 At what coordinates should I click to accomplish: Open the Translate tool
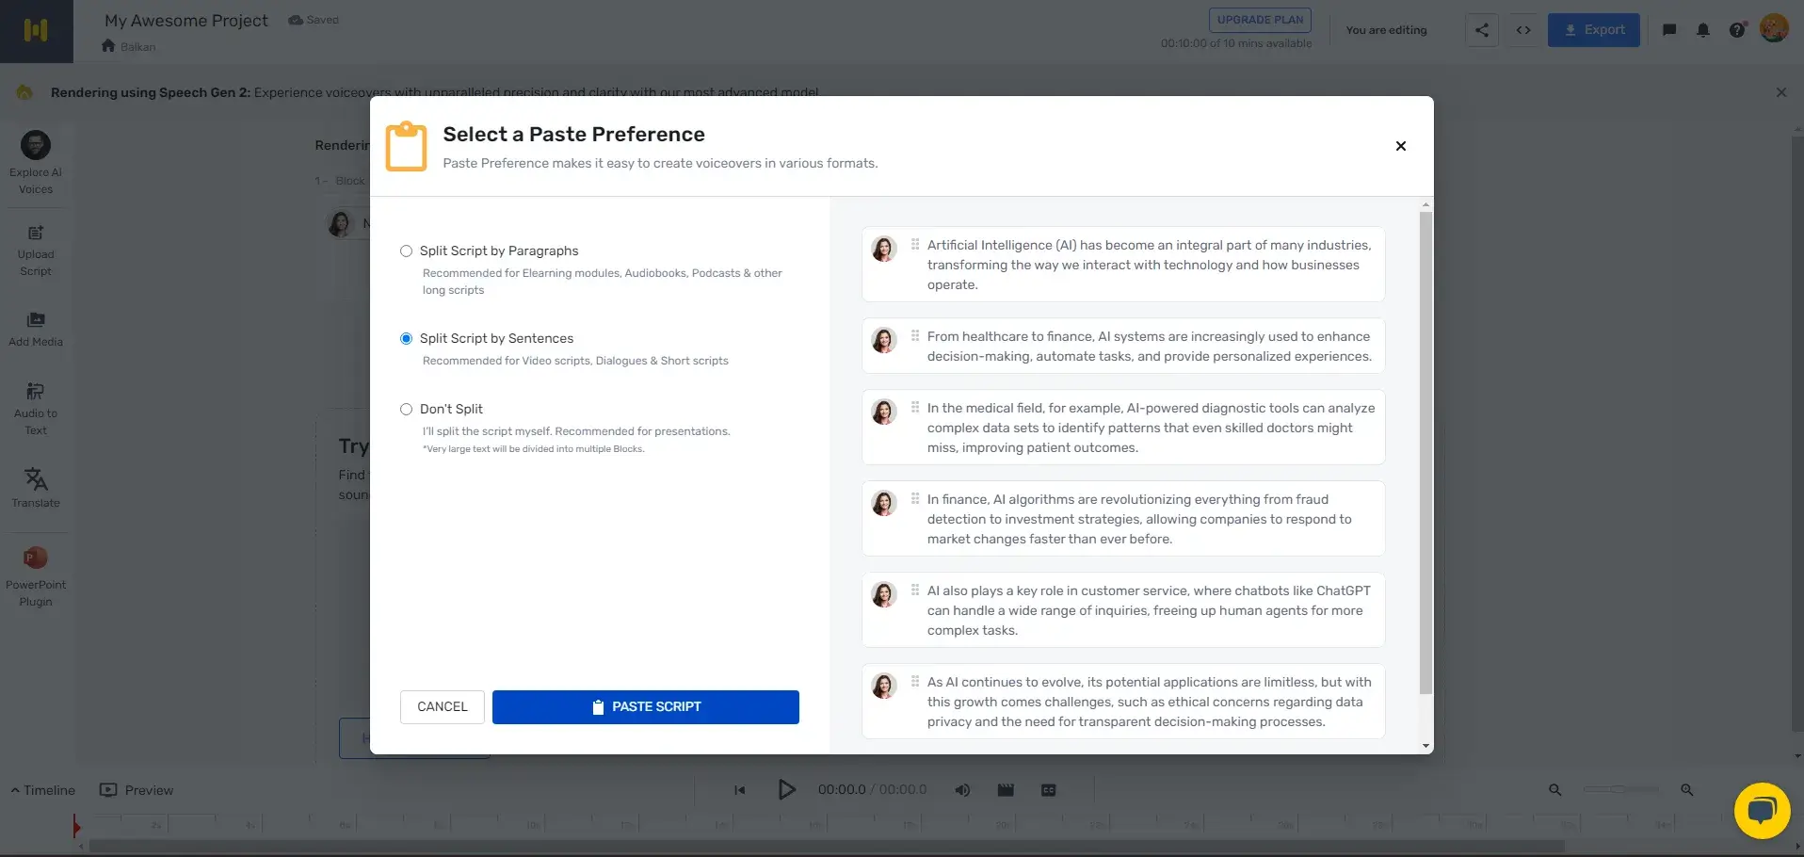[35, 487]
